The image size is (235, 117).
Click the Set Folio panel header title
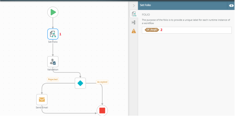tap(145, 5)
